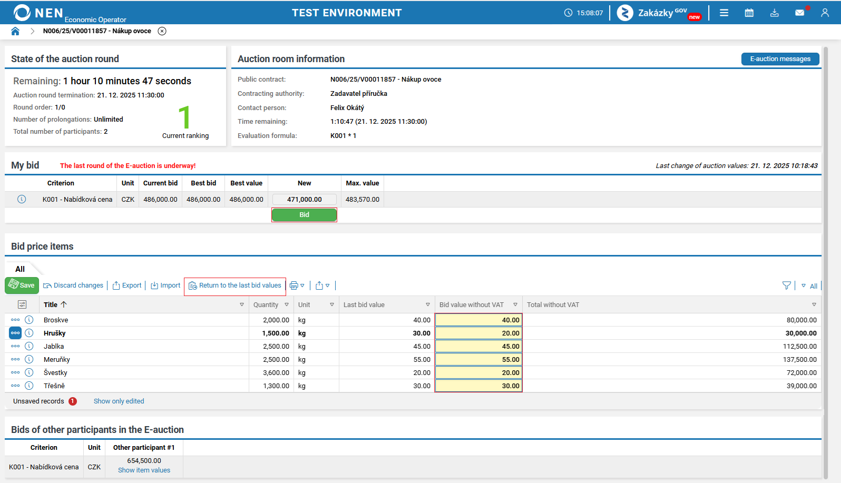Image resolution: width=841 pixels, height=483 pixels.
Task: Open the user profile icon
Action: pos(825,13)
